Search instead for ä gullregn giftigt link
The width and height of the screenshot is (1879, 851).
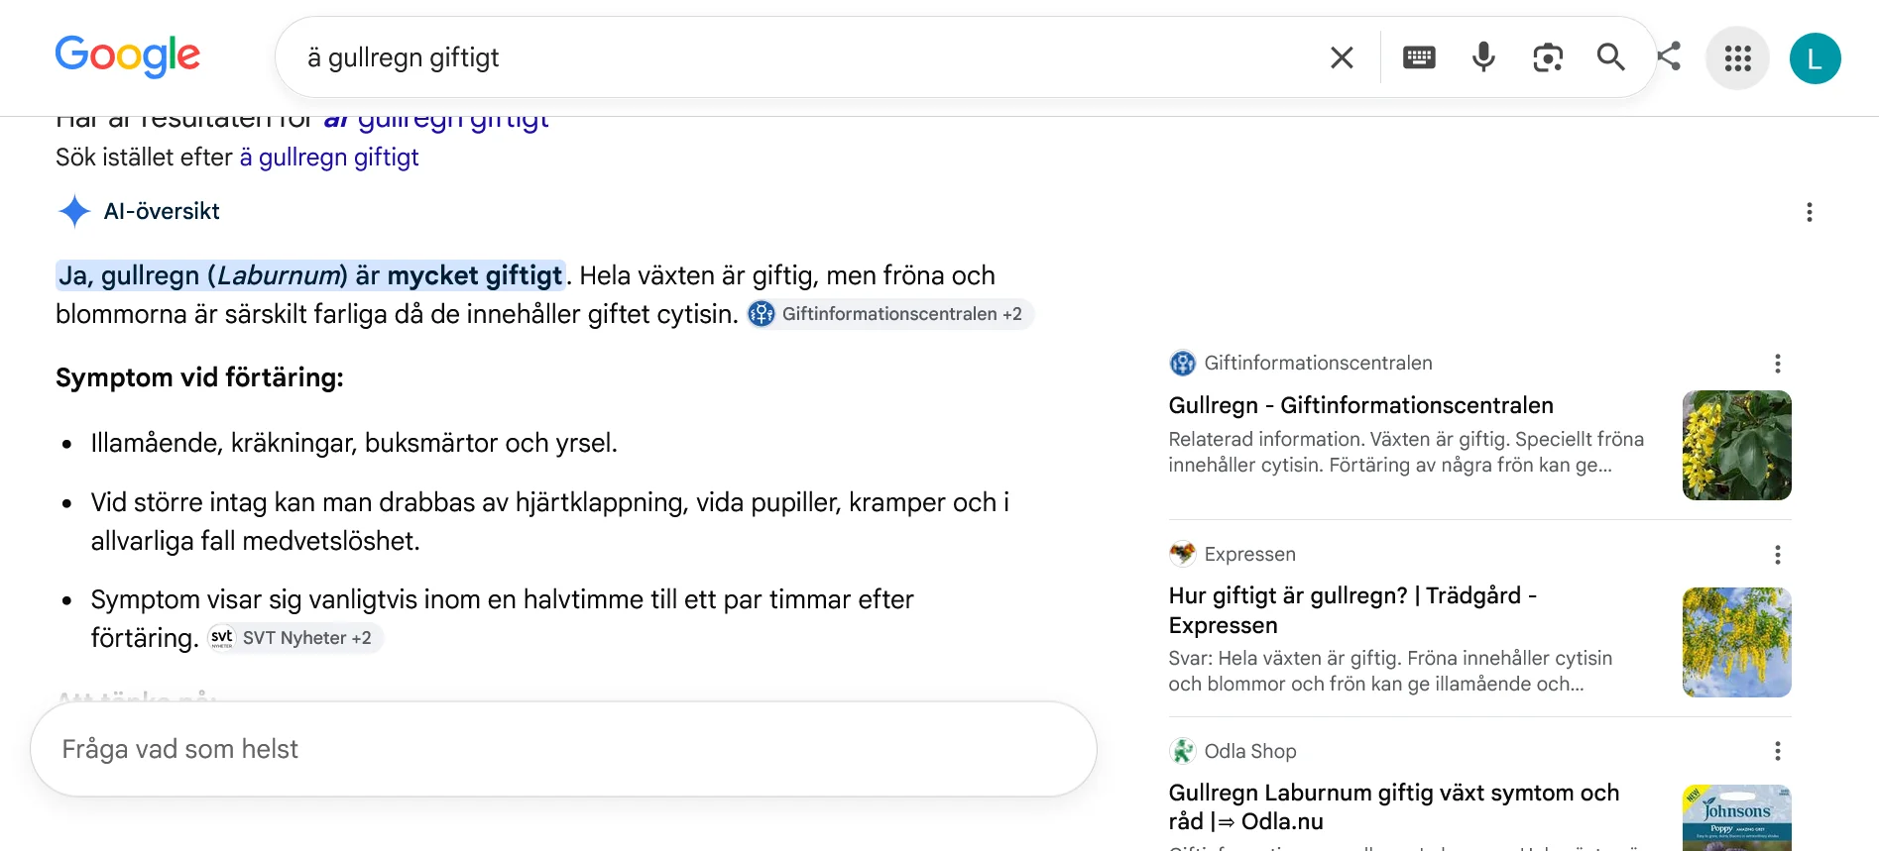point(329,158)
